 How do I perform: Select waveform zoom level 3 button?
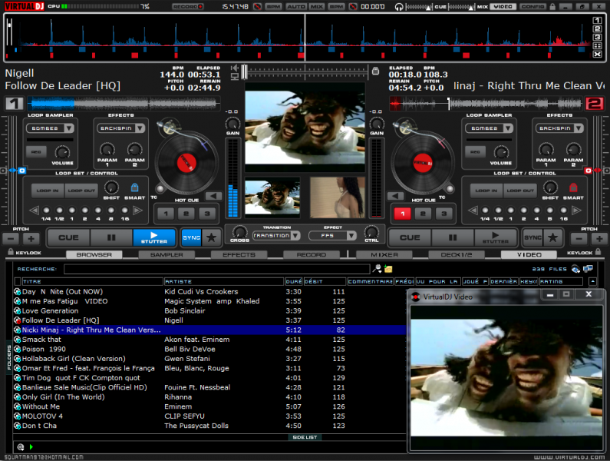coord(597,38)
